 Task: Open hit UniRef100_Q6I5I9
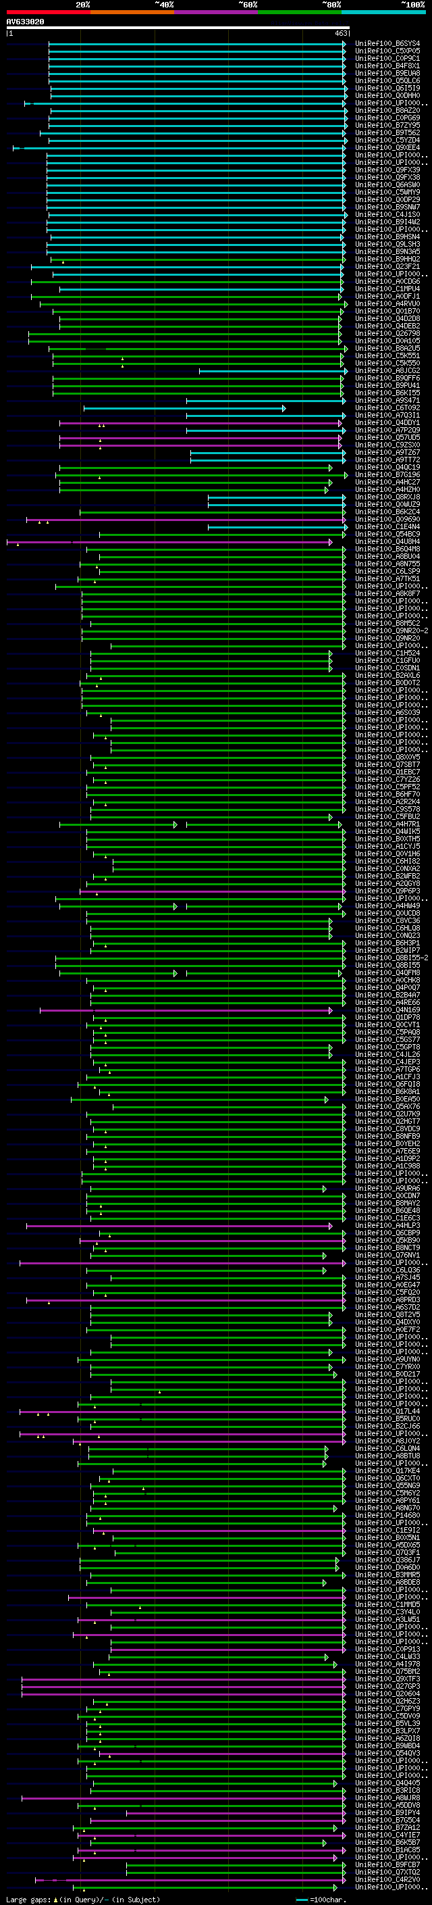point(387,88)
